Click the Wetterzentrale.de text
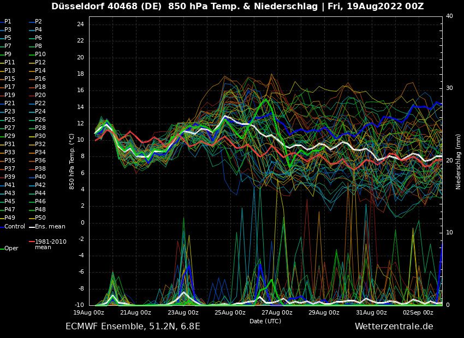 tap(394, 327)
